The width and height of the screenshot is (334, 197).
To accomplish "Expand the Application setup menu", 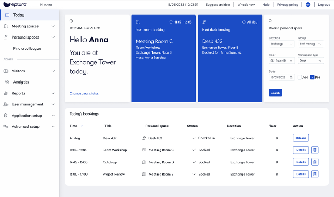I will click(x=53, y=116).
